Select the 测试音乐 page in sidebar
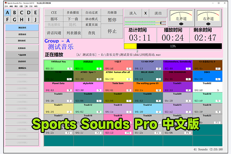 pyautogui.click(x=22, y=28)
